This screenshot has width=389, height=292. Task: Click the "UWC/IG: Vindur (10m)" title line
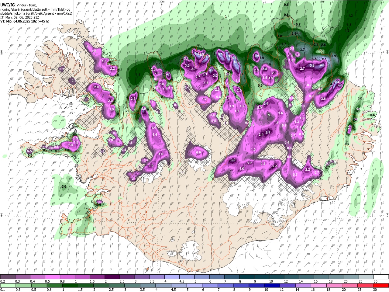click(x=19, y=5)
